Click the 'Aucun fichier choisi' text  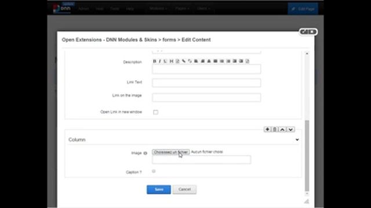pos(207,152)
